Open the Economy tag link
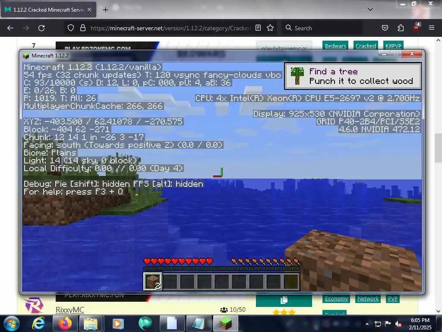This screenshot has height=332, width=442. 336,299
